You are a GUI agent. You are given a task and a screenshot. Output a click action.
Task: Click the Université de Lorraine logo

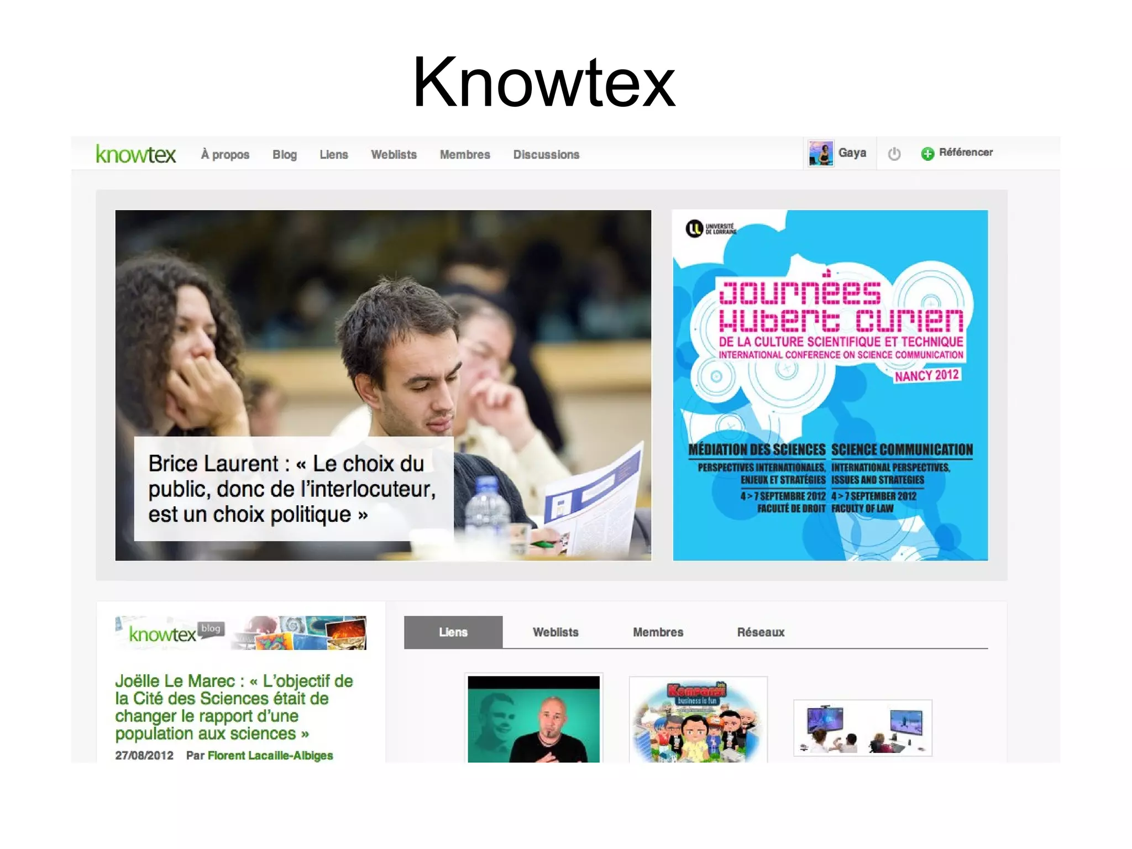[x=711, y=228]
